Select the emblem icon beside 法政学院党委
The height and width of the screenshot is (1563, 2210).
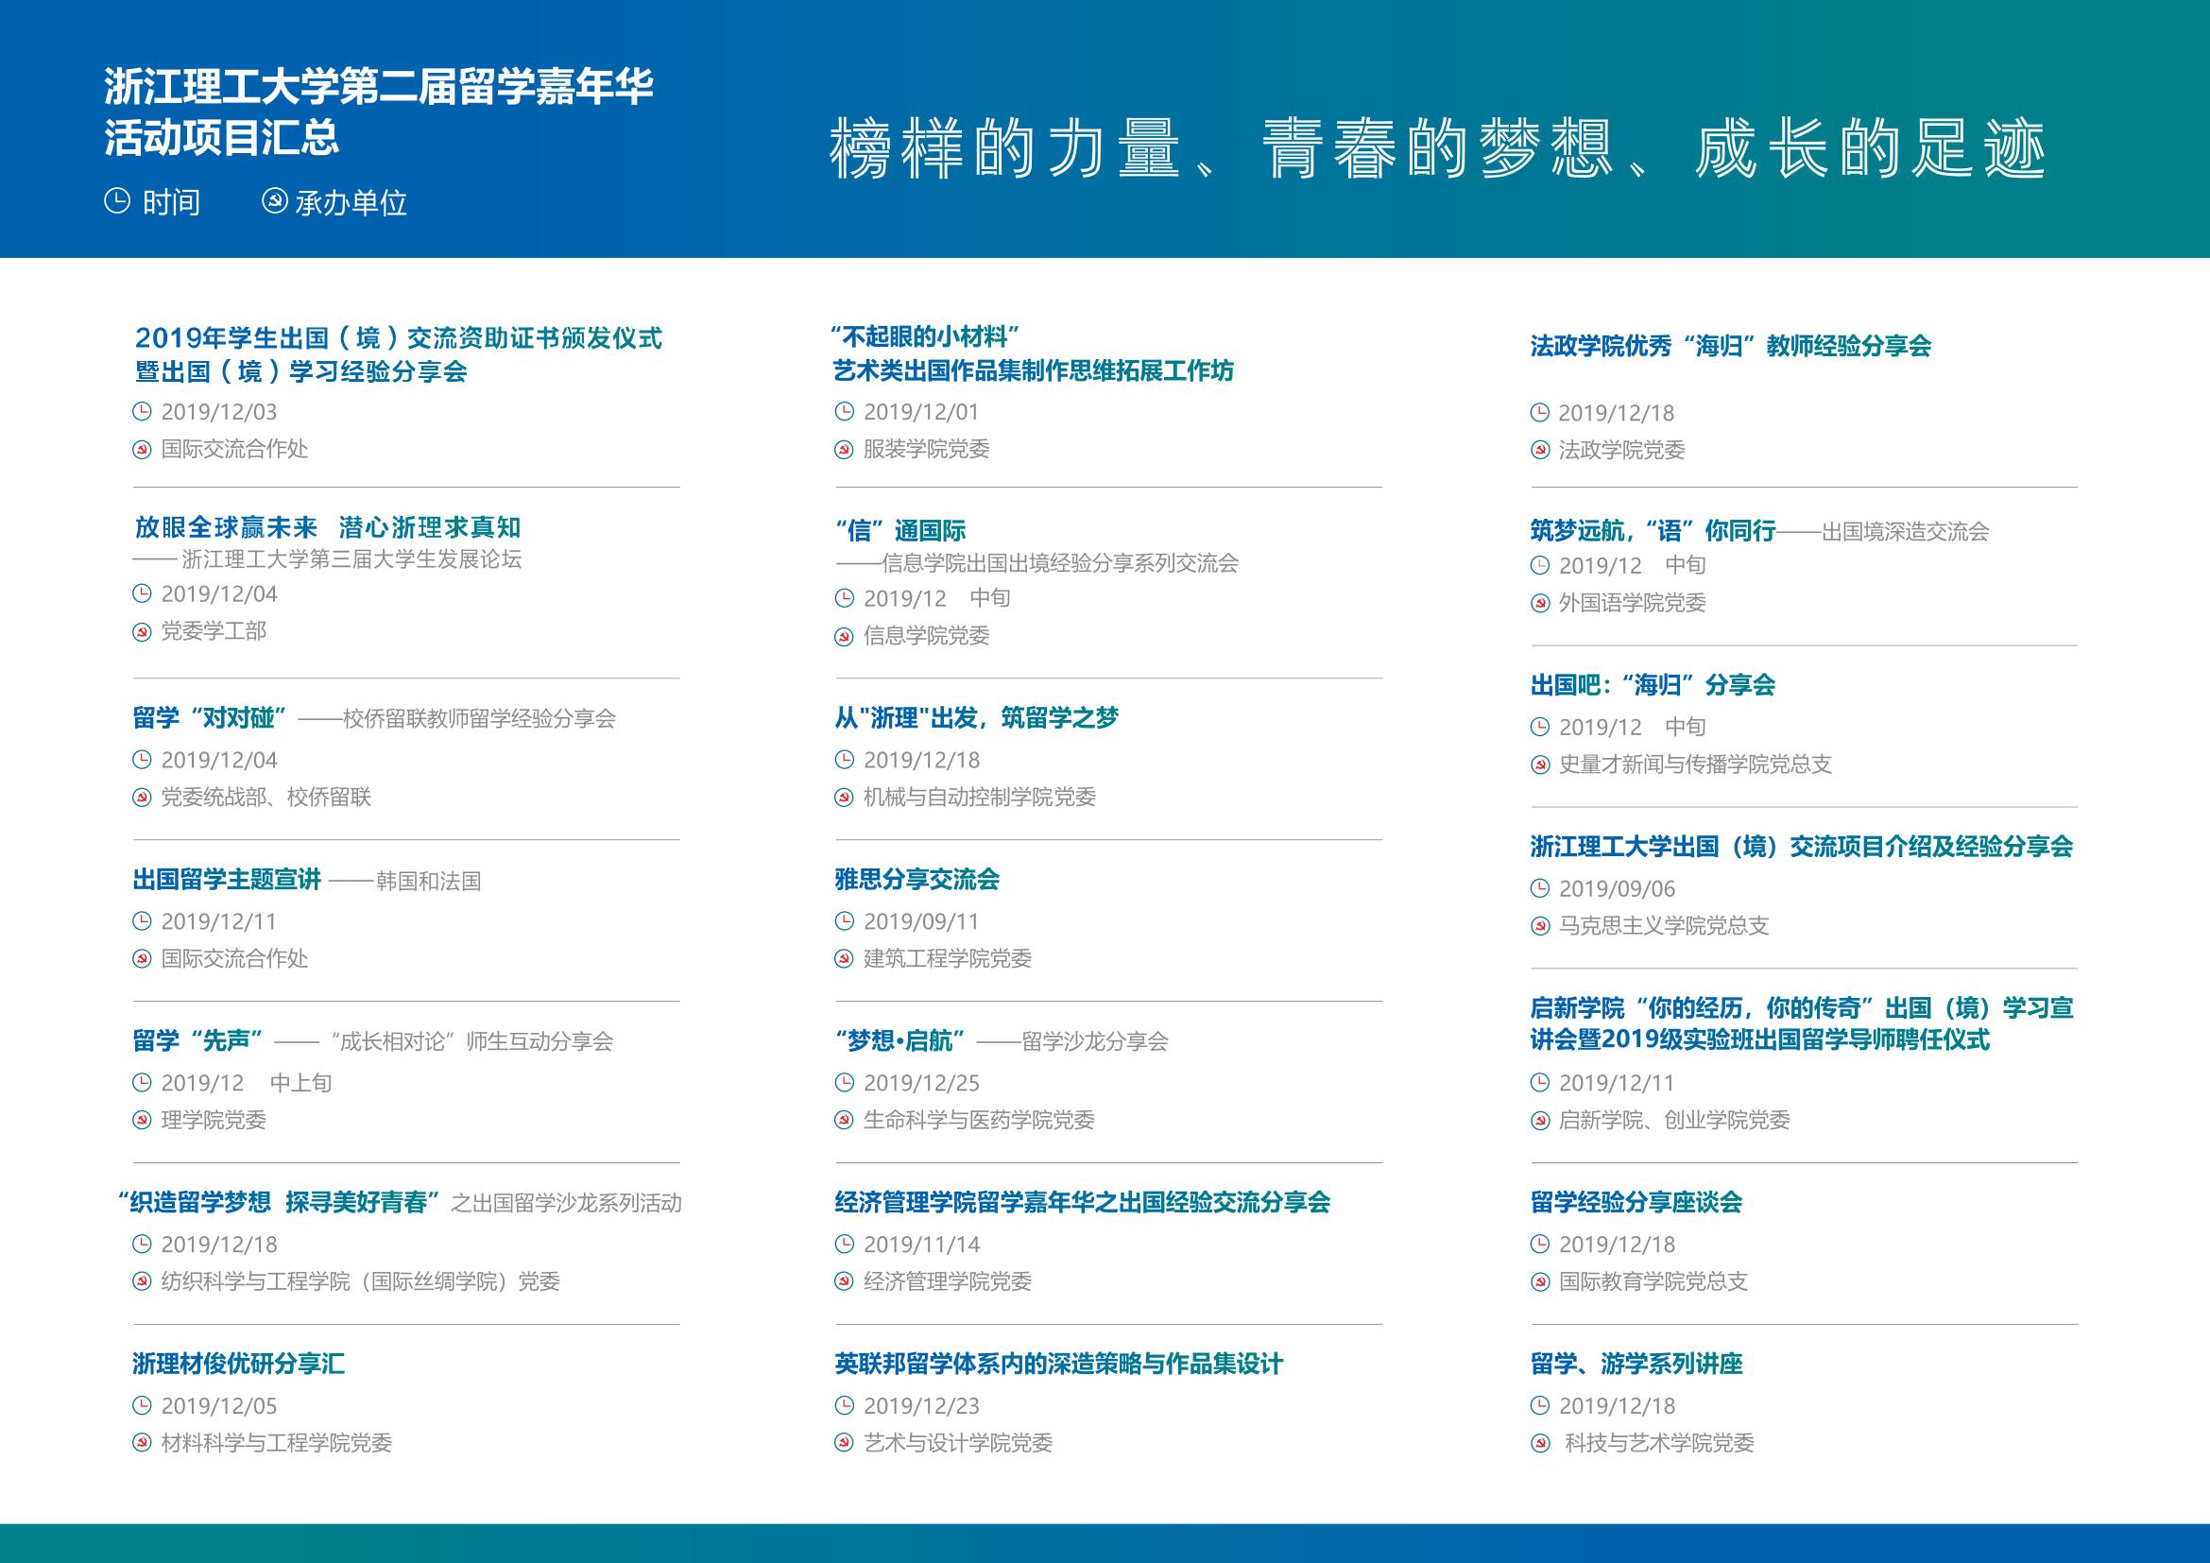point(1540,451)
